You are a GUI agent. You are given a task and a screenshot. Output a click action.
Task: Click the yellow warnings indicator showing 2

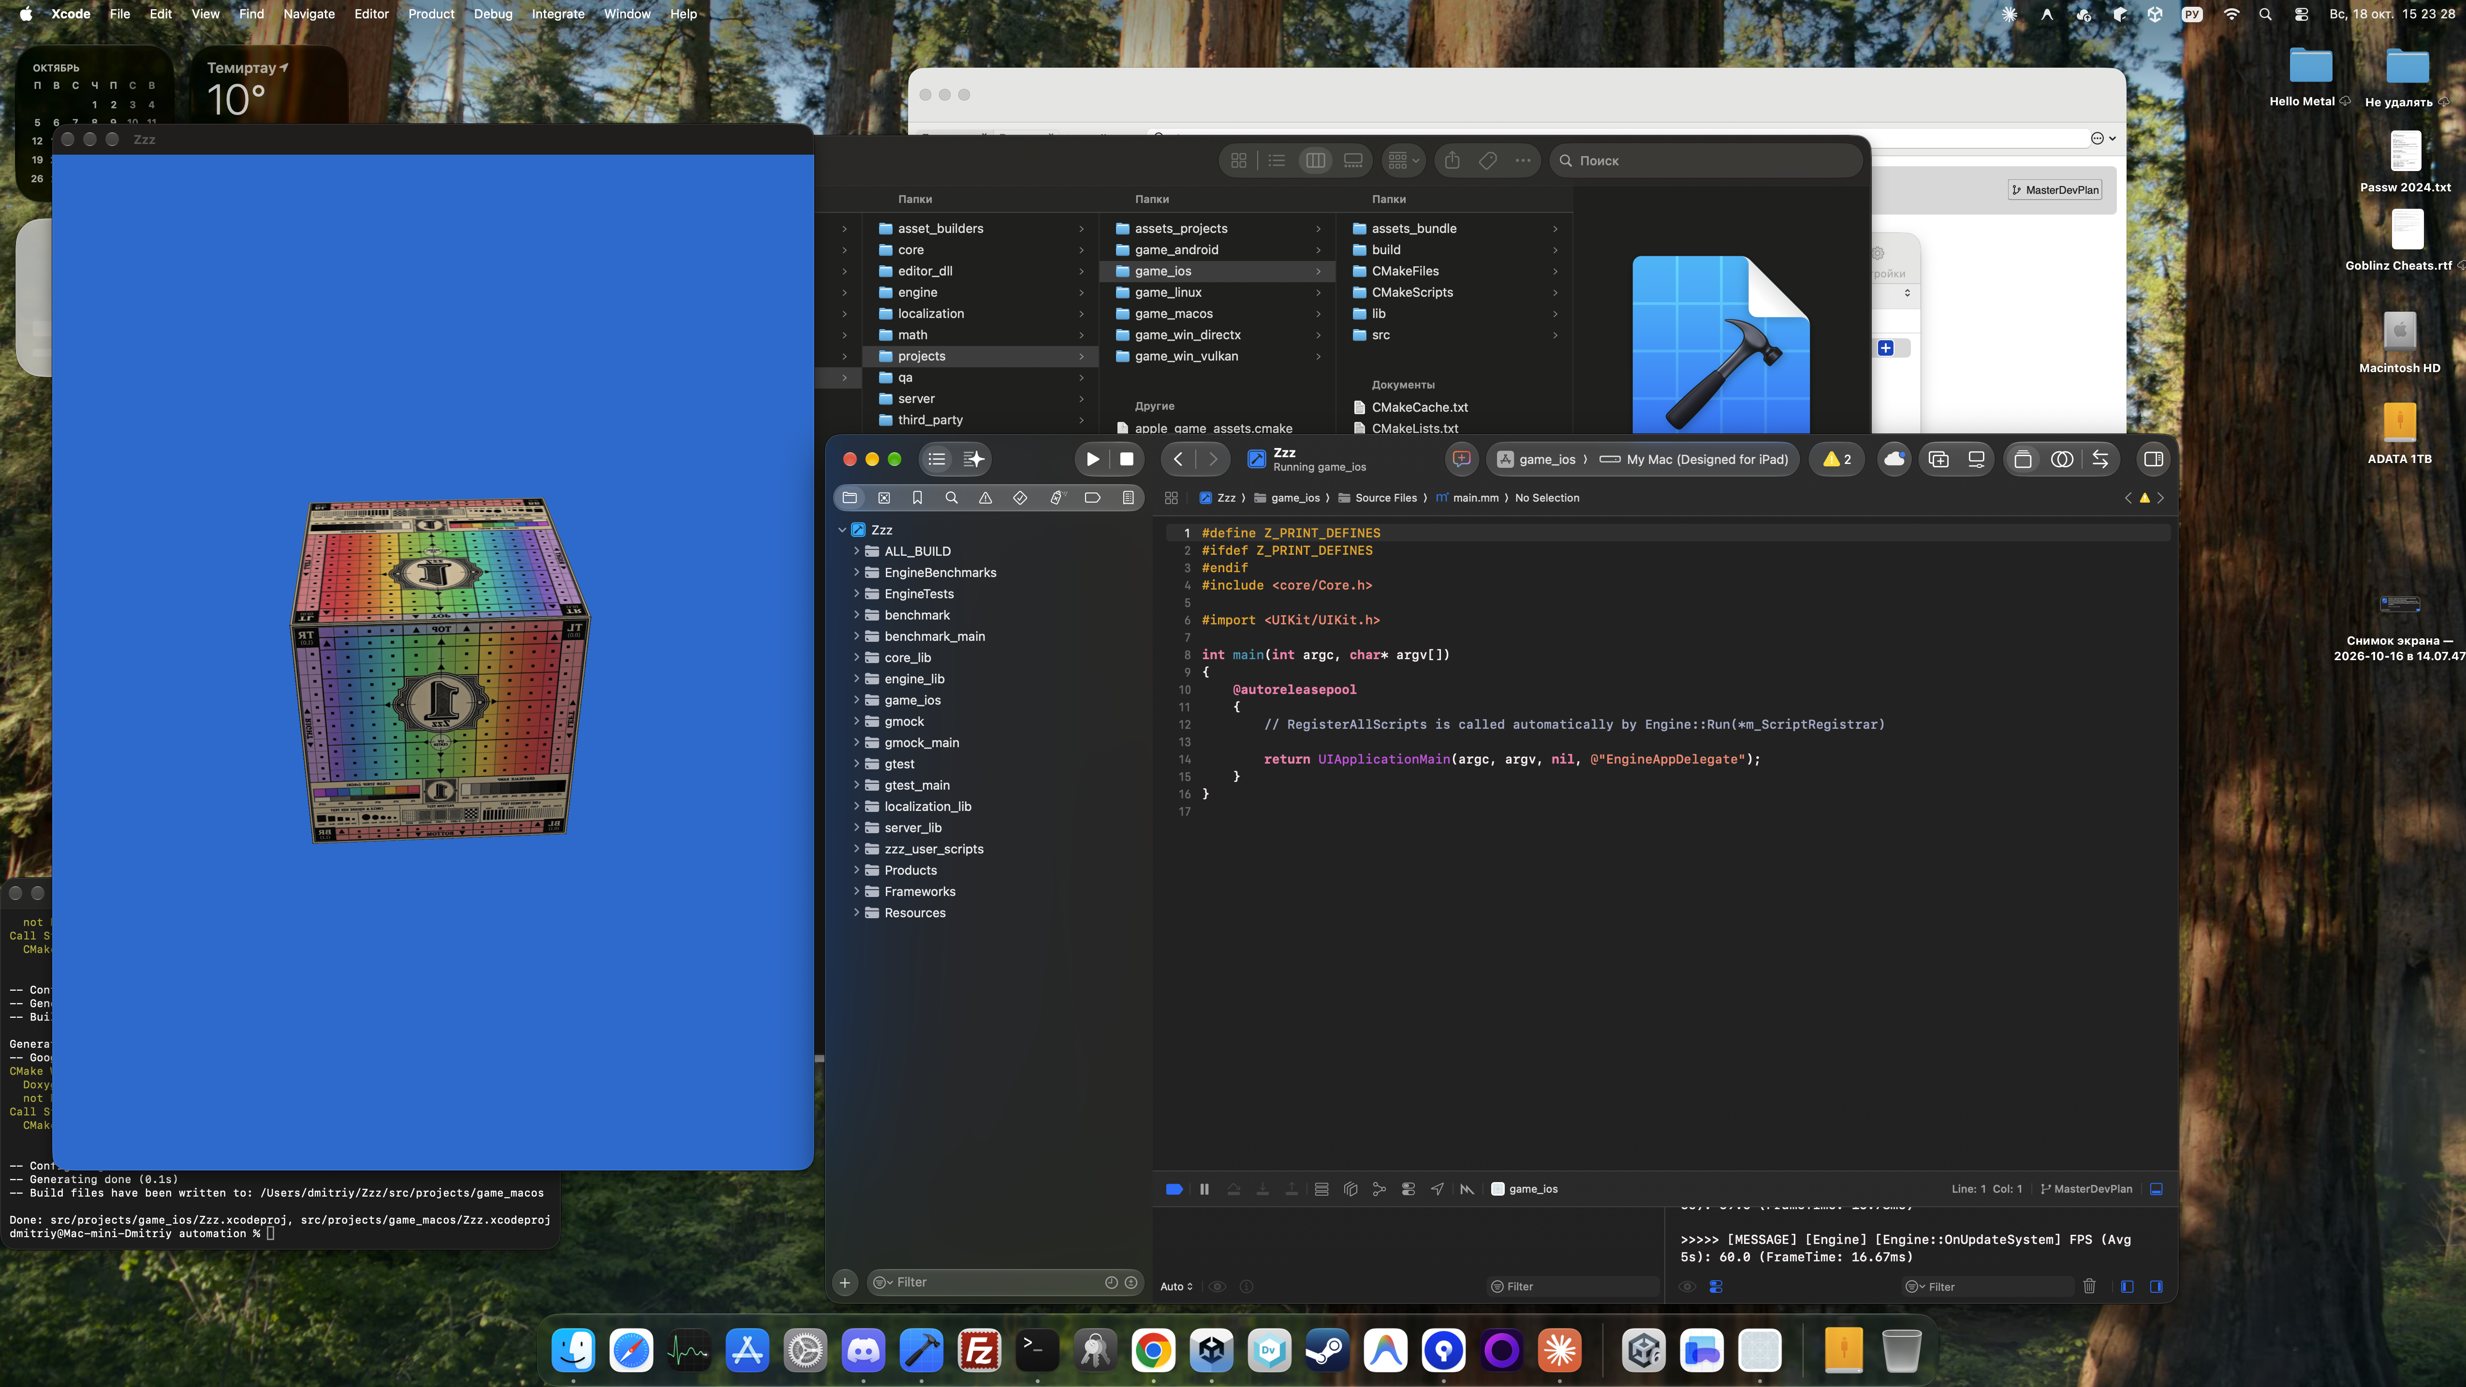1837,459
